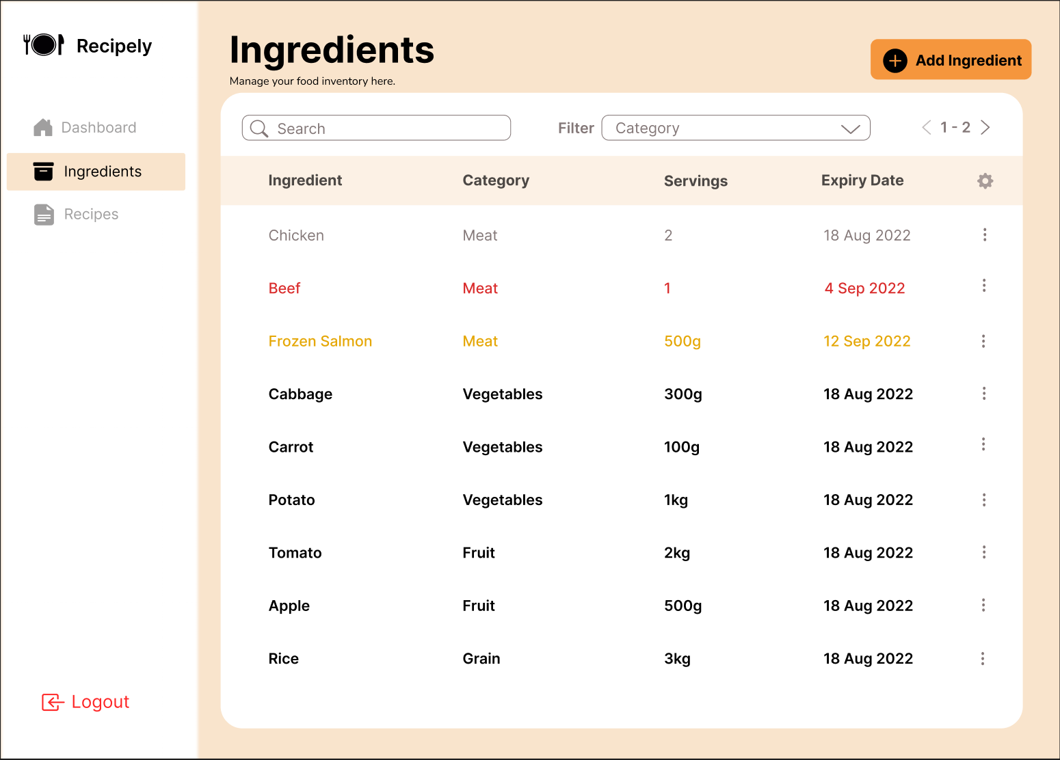The height and width of the screenshot is (760, 1060).
Task: Open the three-dot menu for Carrot row
Action: pos(983,444)
